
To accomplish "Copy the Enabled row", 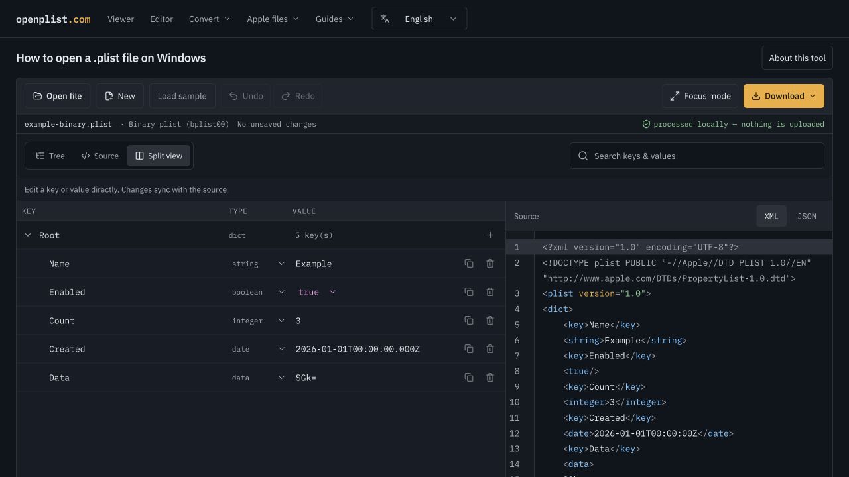I will click(469, 292).
